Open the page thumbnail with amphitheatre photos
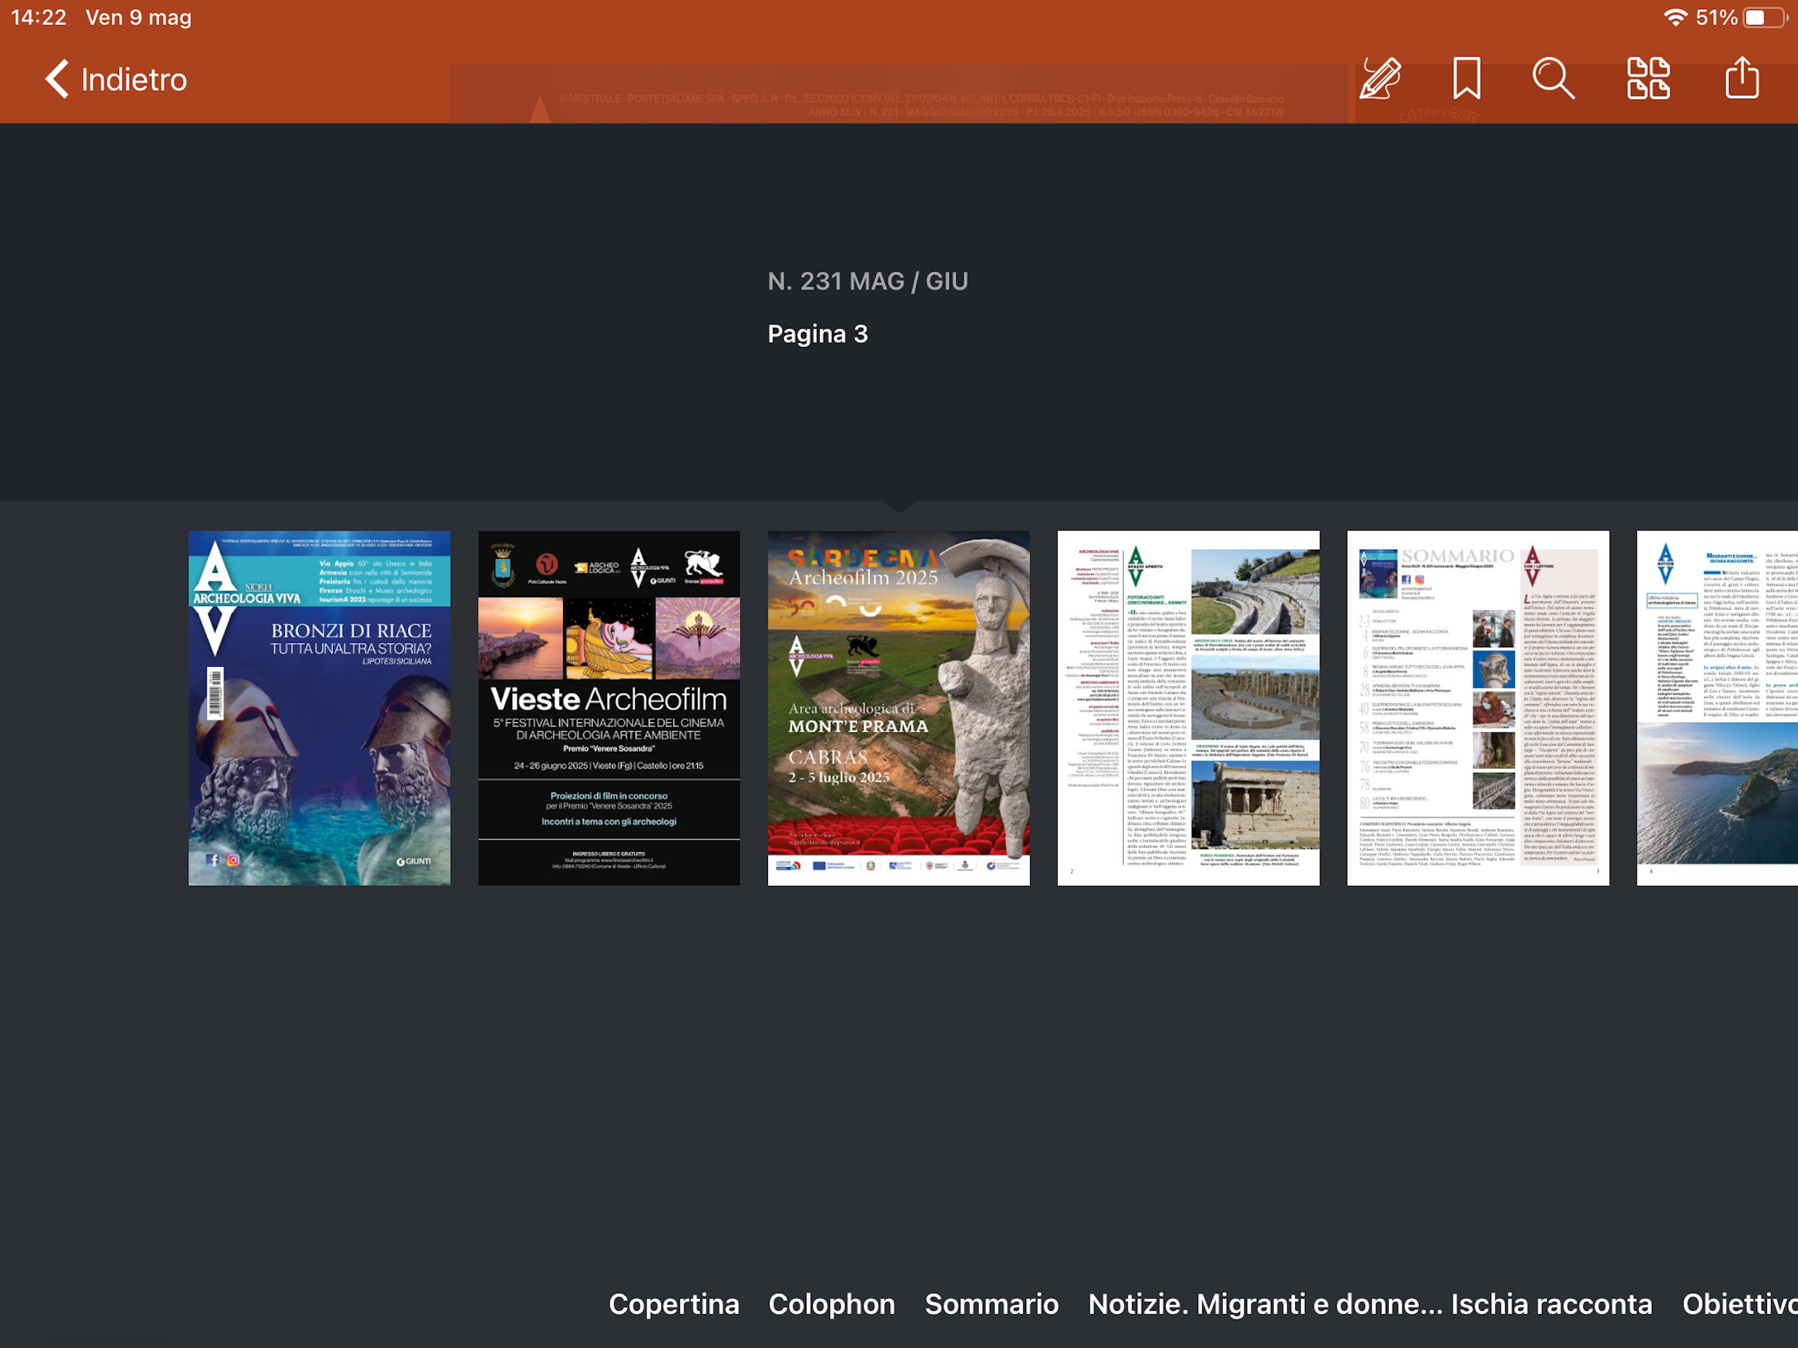Image resolution: width=1798 pixels, height=1348 pixels. (x=1189, y=708)
